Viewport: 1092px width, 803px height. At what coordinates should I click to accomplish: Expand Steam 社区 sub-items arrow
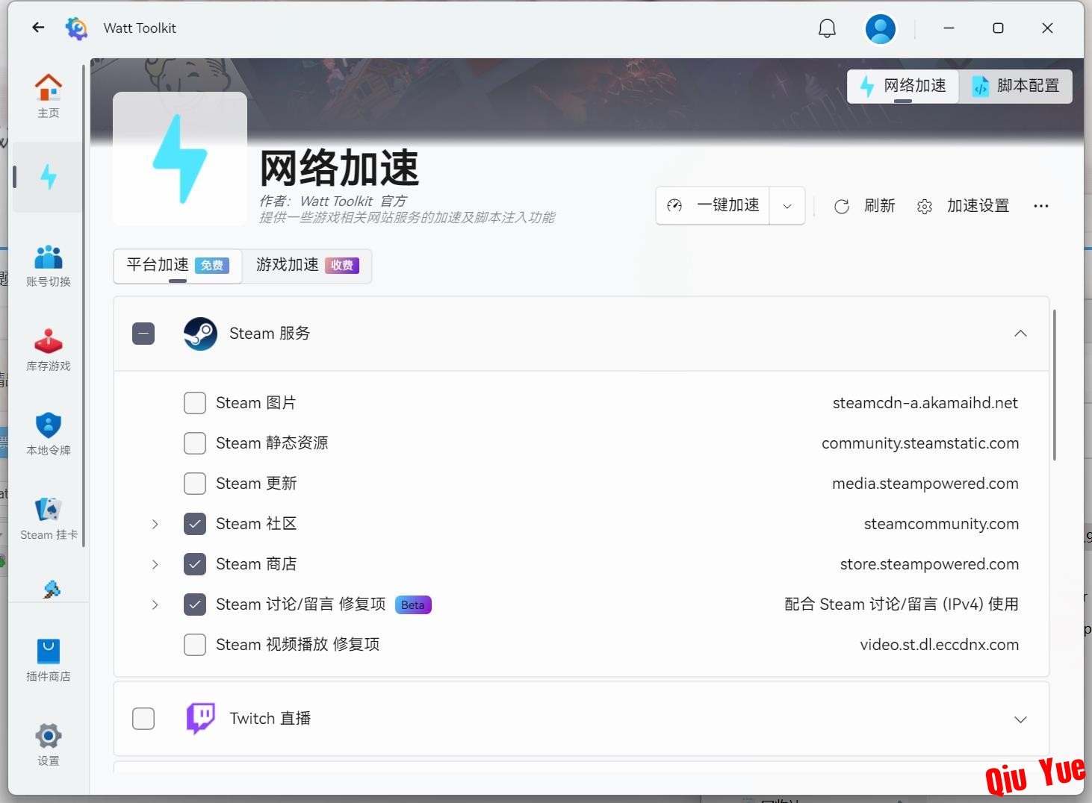[x=155, y=524]
